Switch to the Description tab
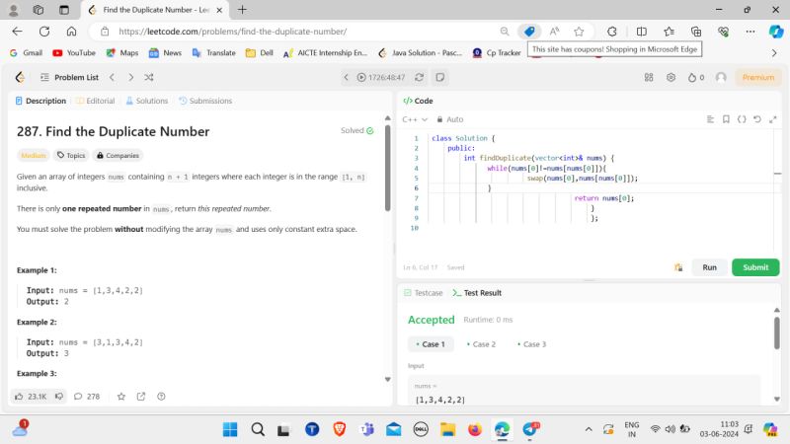The image size is (790, 444). [40, 101]
